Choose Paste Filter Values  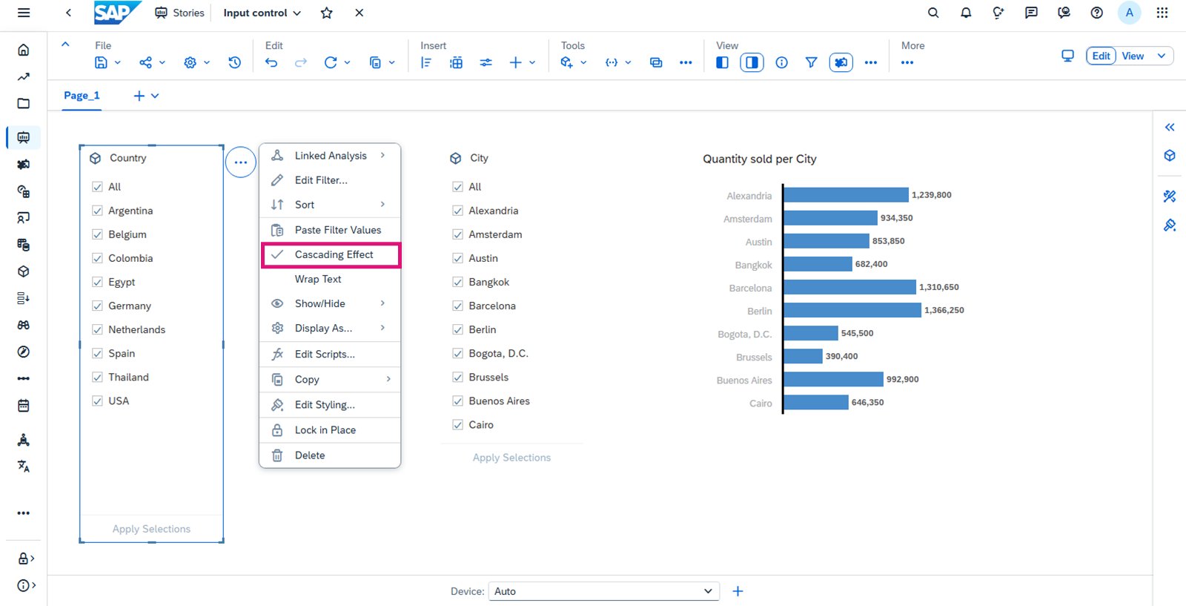330,230
